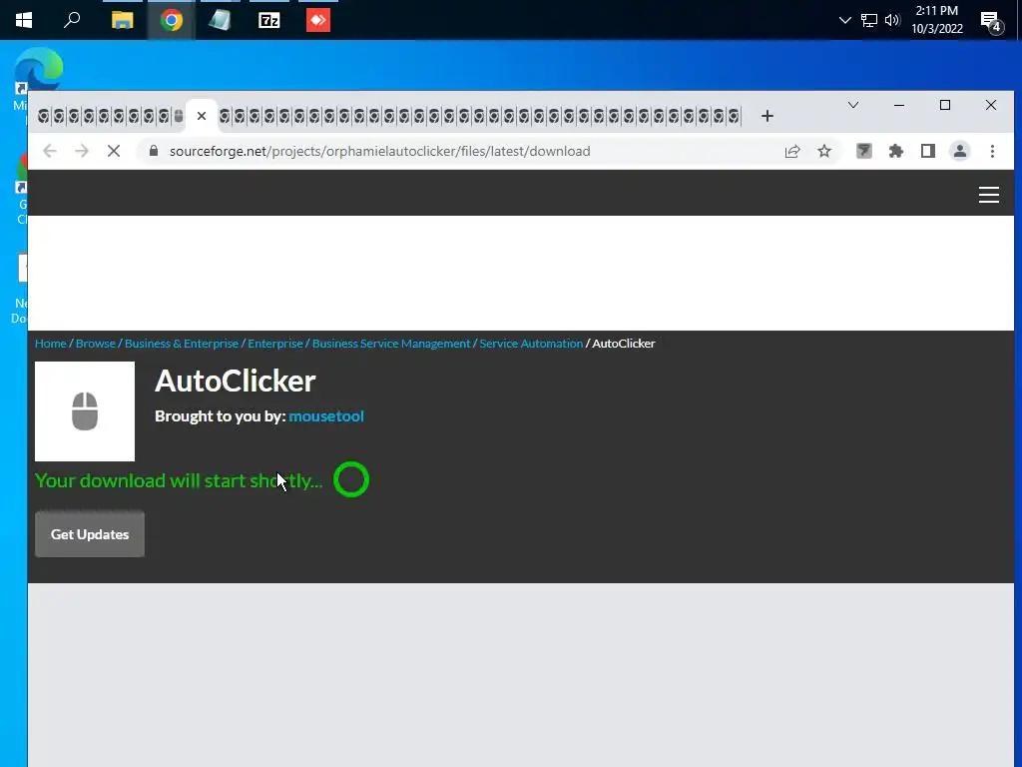
Task: Open the mousetool author link
Action: point(326,416)
